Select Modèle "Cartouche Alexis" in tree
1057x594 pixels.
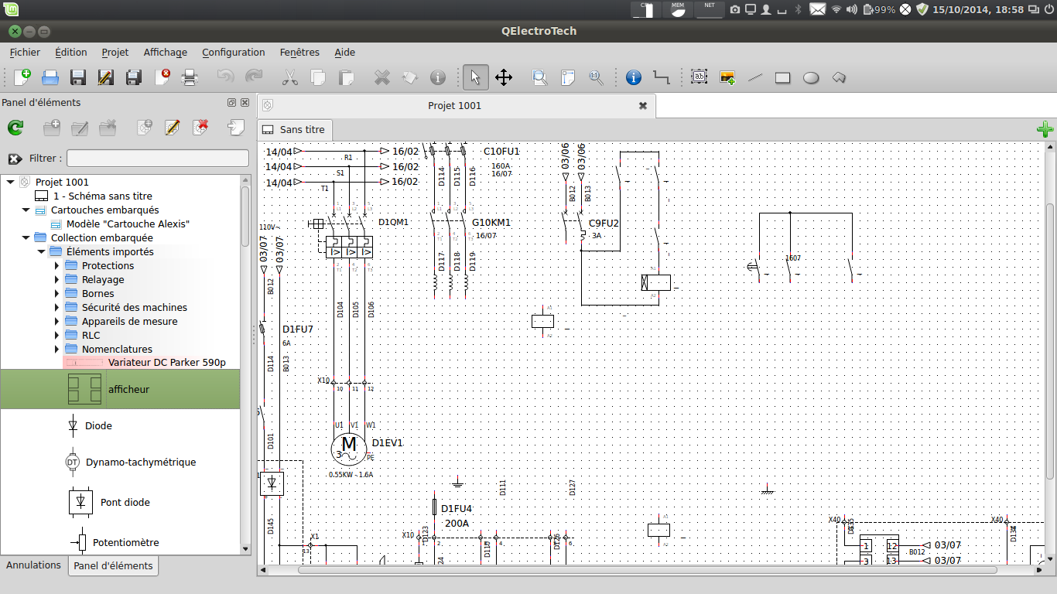pos(128,224)
